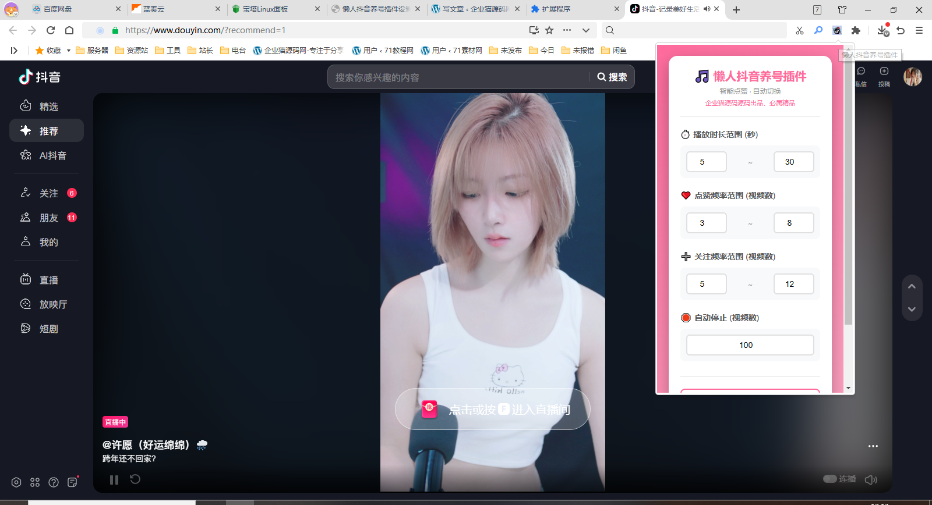Open the three-dot more options on video
Screen dimensions: 932x505
(x=873, y=446)
